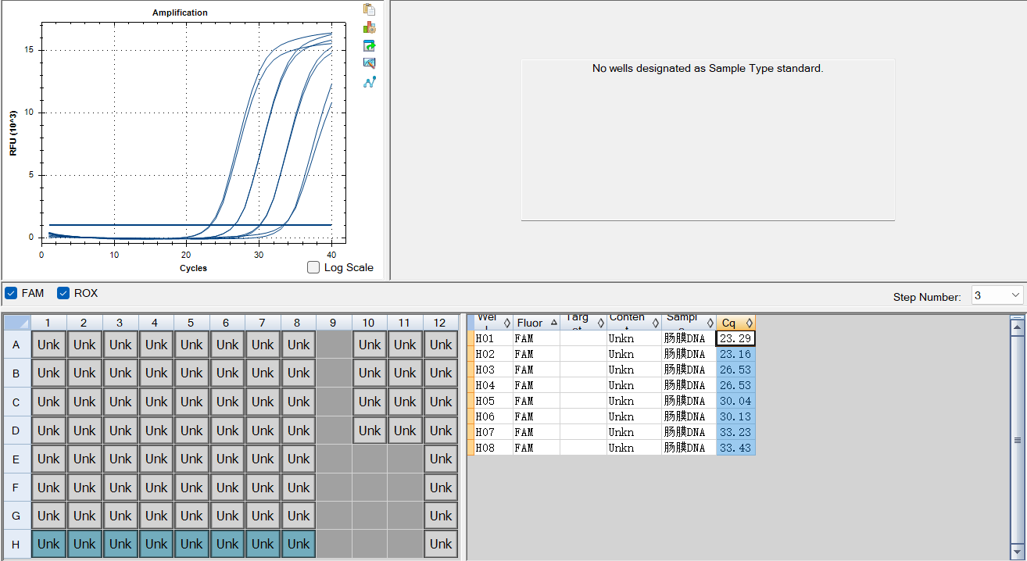Image resolution: width=1027 pixels, height=561 pixels.
Task: Click the 'No wells designated' message text
Action: pos(707,68)
